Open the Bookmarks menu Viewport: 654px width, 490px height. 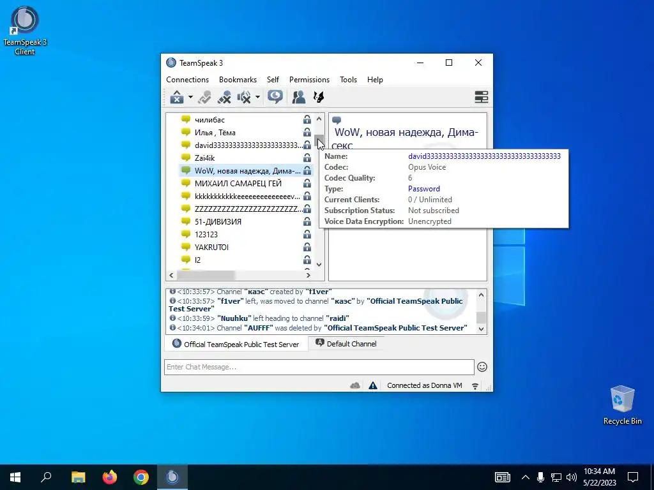(238, 80)
